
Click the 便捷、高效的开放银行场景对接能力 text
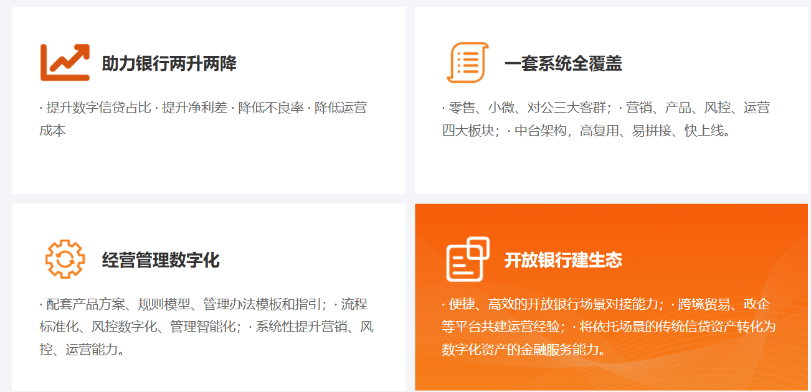point(553,304)
